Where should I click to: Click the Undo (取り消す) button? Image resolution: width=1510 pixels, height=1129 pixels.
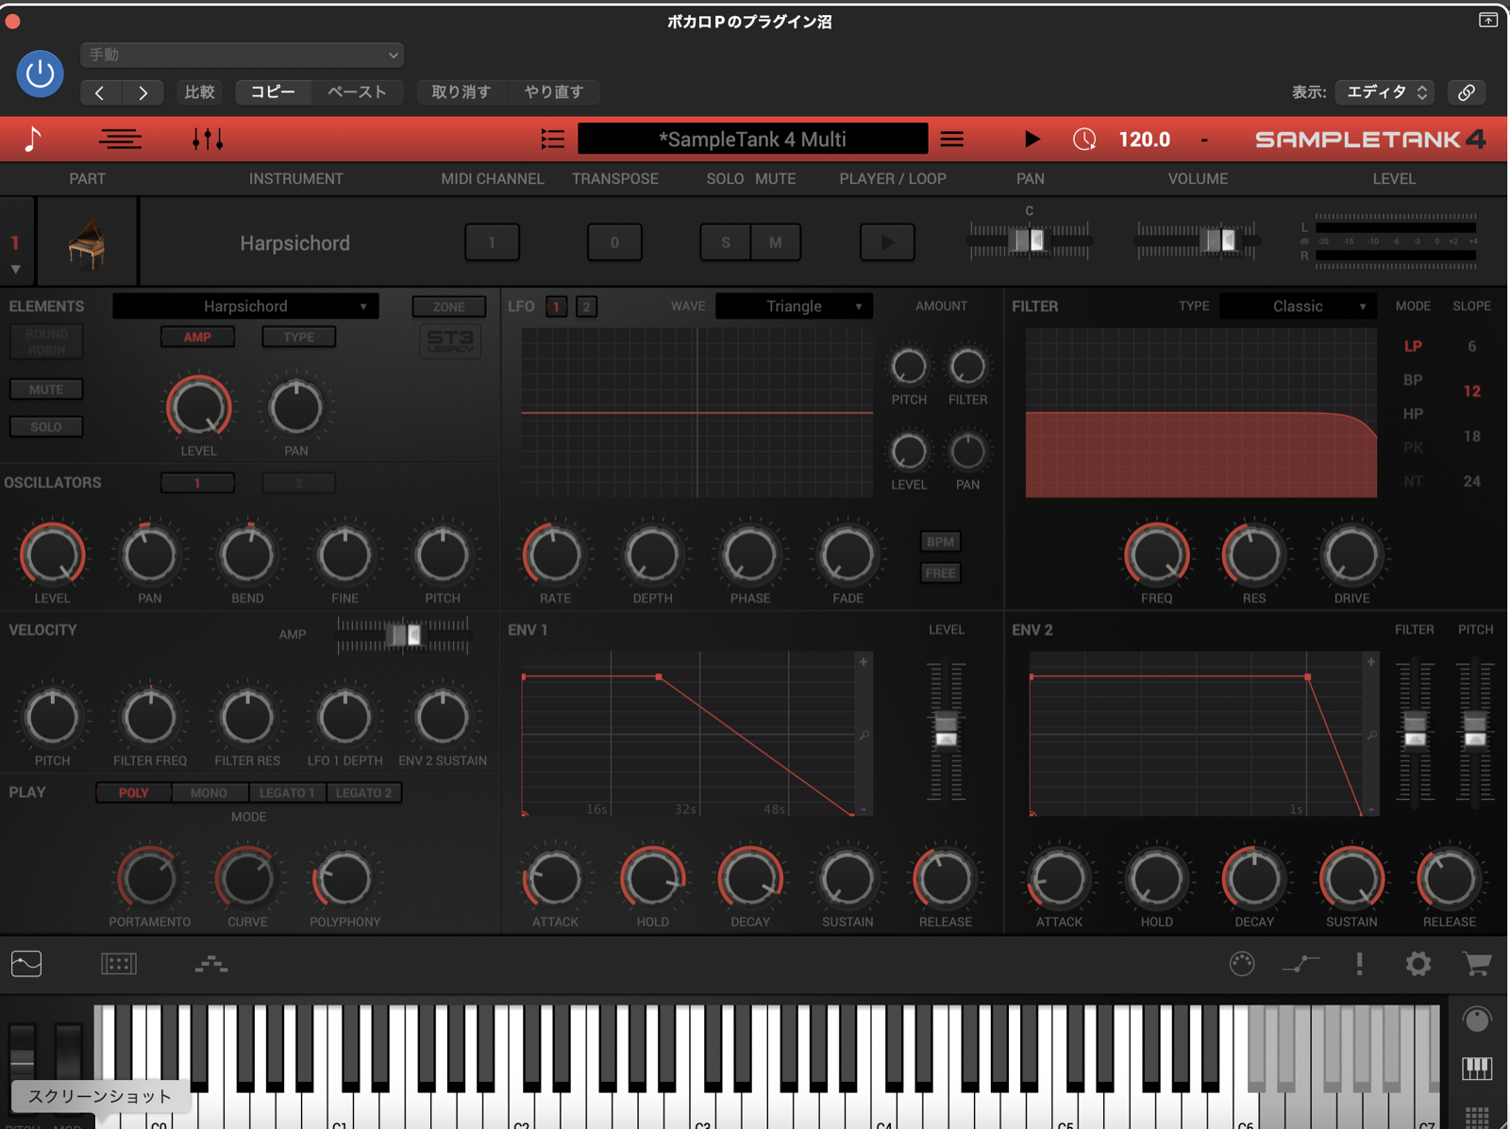tap(461, 92)
